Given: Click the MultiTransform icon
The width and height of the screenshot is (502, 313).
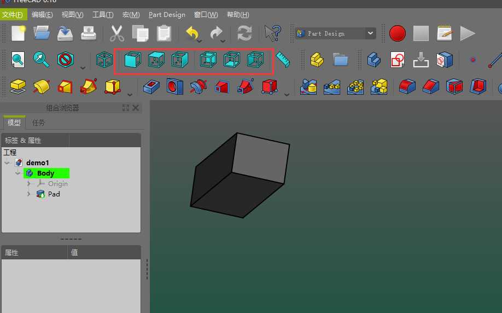Looking at the screenshot, I should point(380,86).
